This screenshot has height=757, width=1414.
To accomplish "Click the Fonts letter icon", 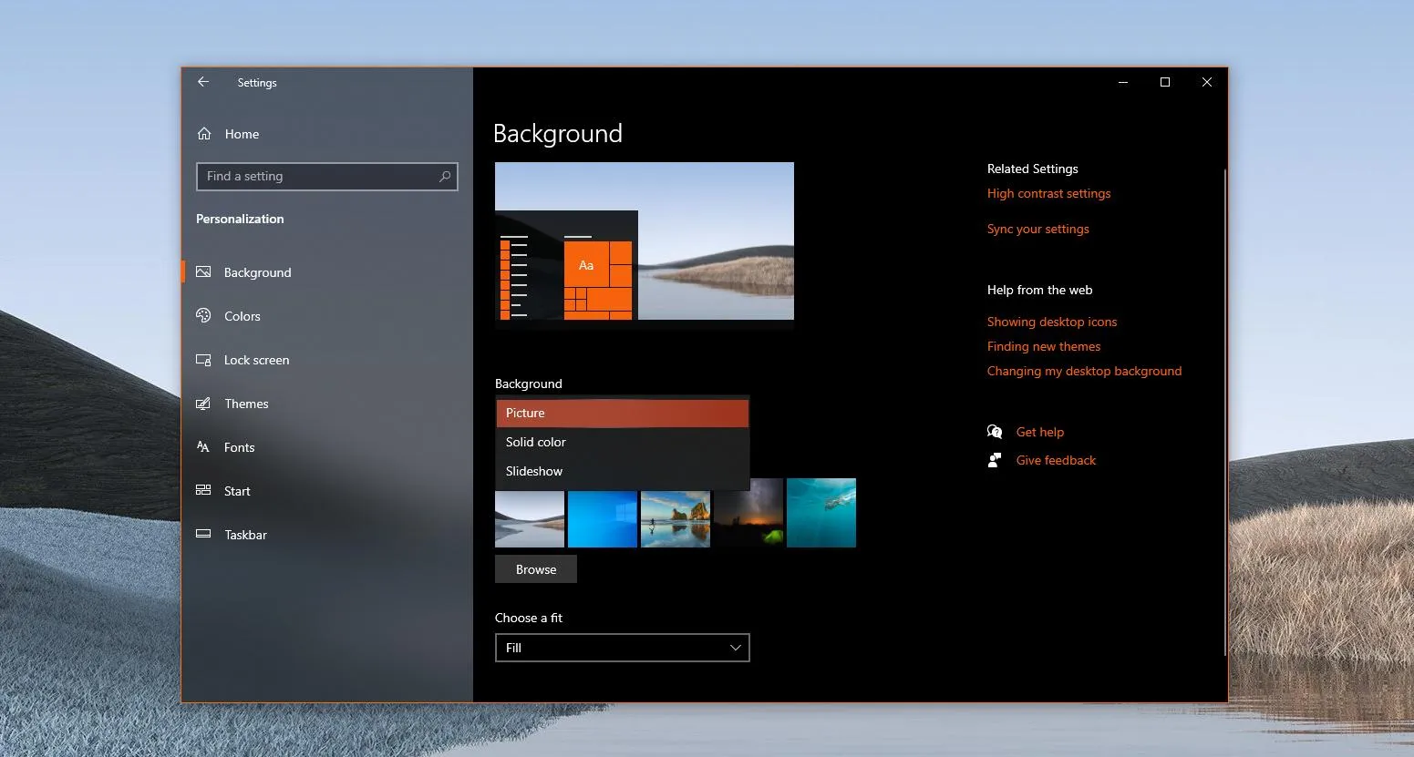I will (x=203, y=447).
